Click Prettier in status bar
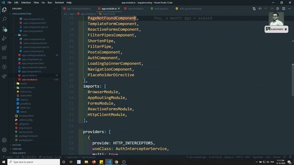294x165 pixels. pos(277,157)
